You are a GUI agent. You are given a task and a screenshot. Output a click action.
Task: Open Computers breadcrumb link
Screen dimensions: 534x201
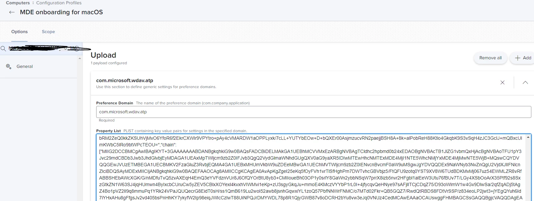point(18,3)
